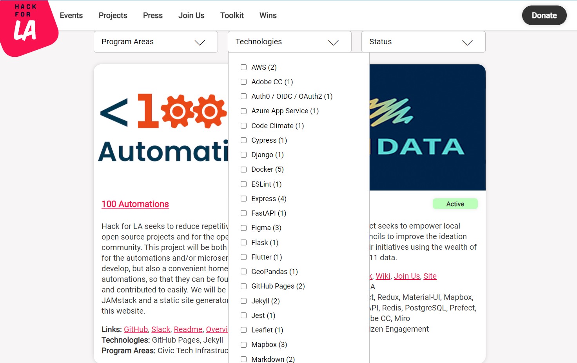Toggle the Cypress (1) checkbox
This screenshot has width=577, height=363.
[243, 140]
